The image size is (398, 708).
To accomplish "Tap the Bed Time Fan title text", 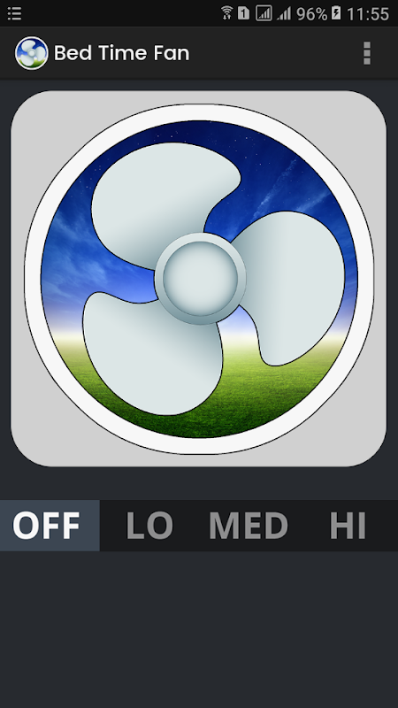I will point(122,53).
